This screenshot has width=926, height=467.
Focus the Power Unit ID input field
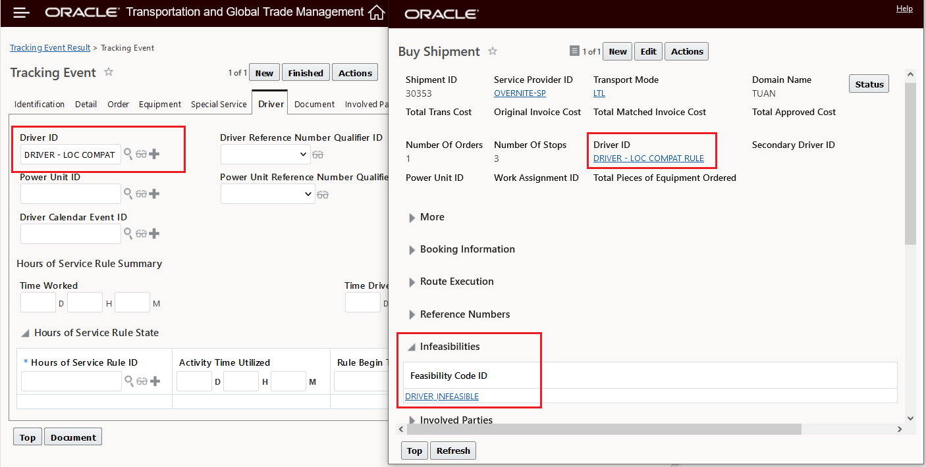pyautogui.click(x=70, y=194)
